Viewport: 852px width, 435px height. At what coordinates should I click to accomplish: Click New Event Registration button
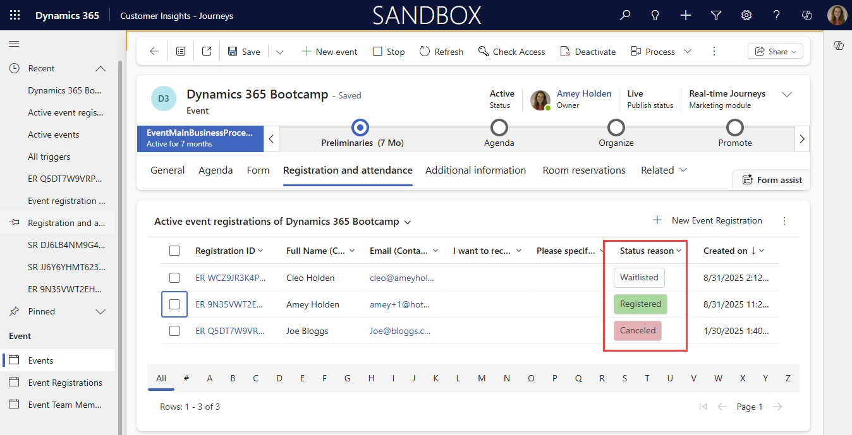pos(707,220)
